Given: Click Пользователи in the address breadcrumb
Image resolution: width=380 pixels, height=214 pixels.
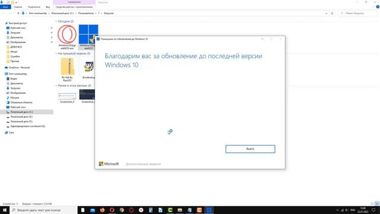Looking at the screenshot, I should pyautogui.click(x=85, y=13).
